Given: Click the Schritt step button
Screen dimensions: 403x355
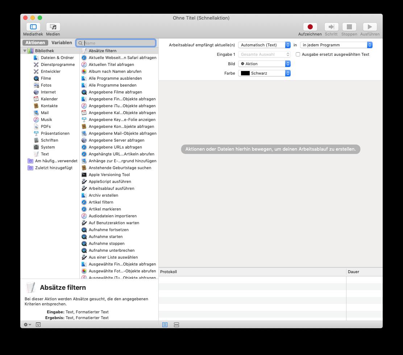Looking at the screenshot, I should (331, 27).
